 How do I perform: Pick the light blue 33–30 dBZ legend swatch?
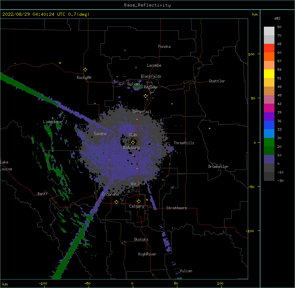269,134
